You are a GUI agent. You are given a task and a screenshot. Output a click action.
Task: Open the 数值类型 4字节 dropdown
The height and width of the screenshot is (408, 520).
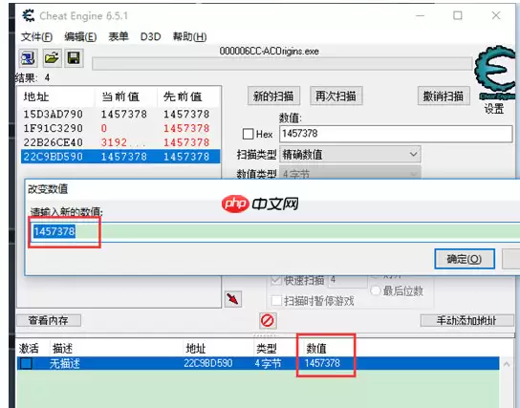click(350, 173)
